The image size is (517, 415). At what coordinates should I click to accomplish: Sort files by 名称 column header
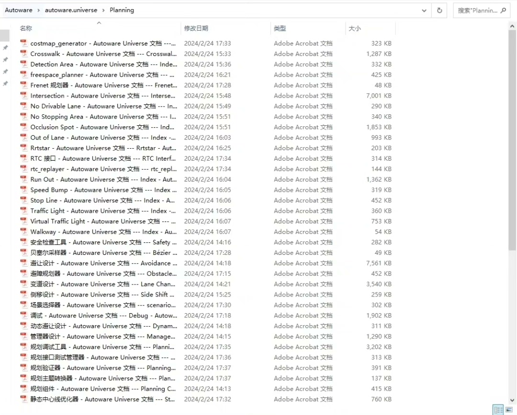(26, 28)
